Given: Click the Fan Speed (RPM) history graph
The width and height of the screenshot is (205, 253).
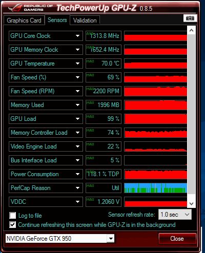Looking at the screenshot, I should pyautogui.click(x=155, y=91).
